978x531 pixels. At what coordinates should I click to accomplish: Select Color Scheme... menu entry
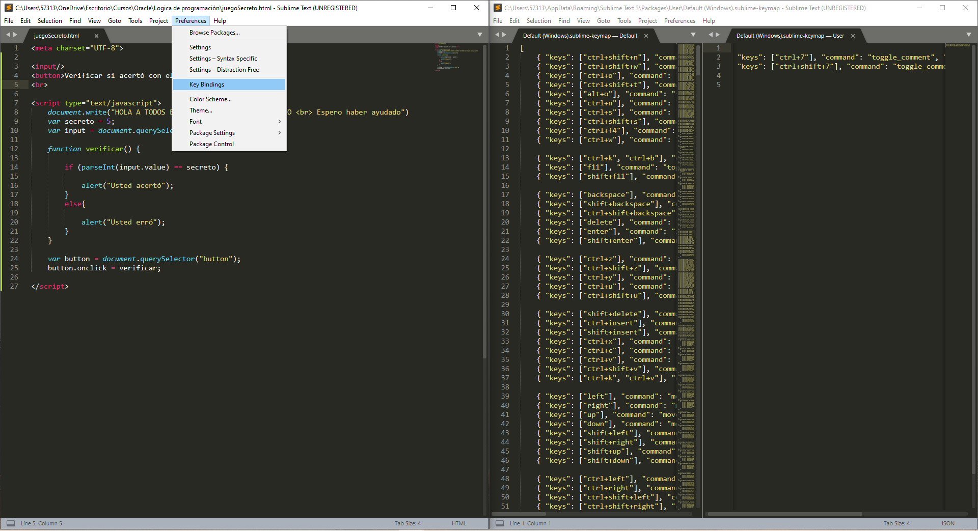click(229, 99)
